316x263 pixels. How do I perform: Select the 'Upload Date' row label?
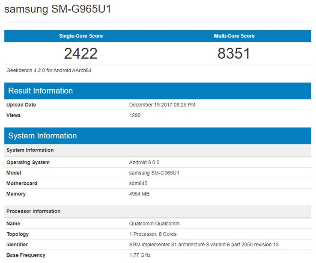point(21,105)
